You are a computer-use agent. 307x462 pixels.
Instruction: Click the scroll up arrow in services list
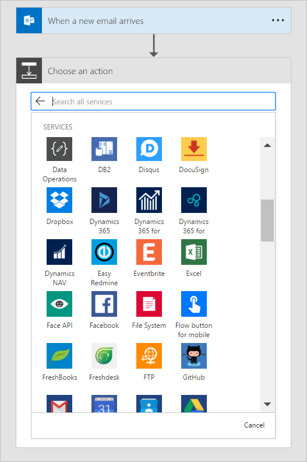[x=267, y=145]
